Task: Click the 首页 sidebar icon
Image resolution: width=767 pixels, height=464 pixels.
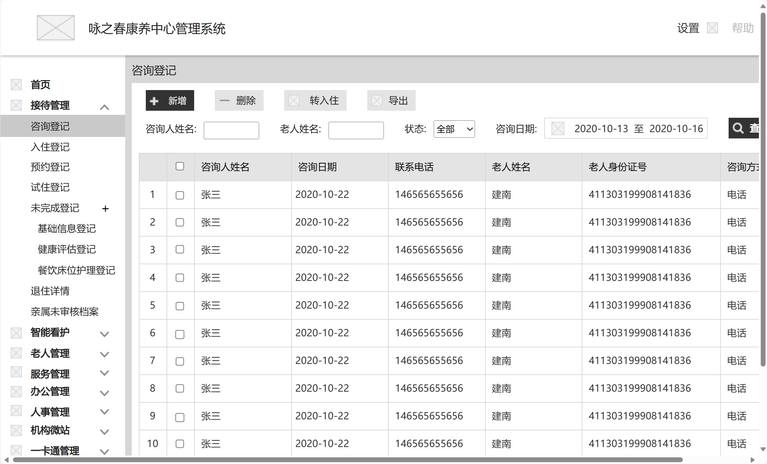Action: (16, 85)
